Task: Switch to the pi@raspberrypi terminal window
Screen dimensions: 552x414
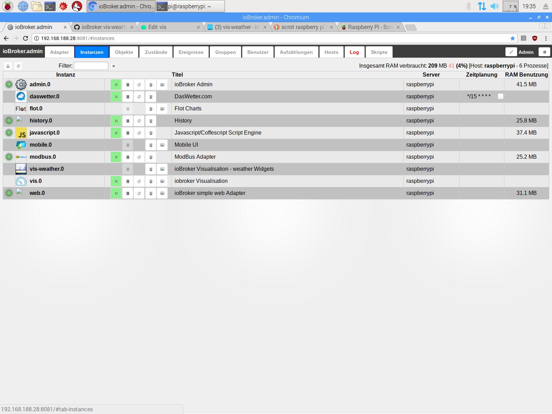Action: (190, 6)
